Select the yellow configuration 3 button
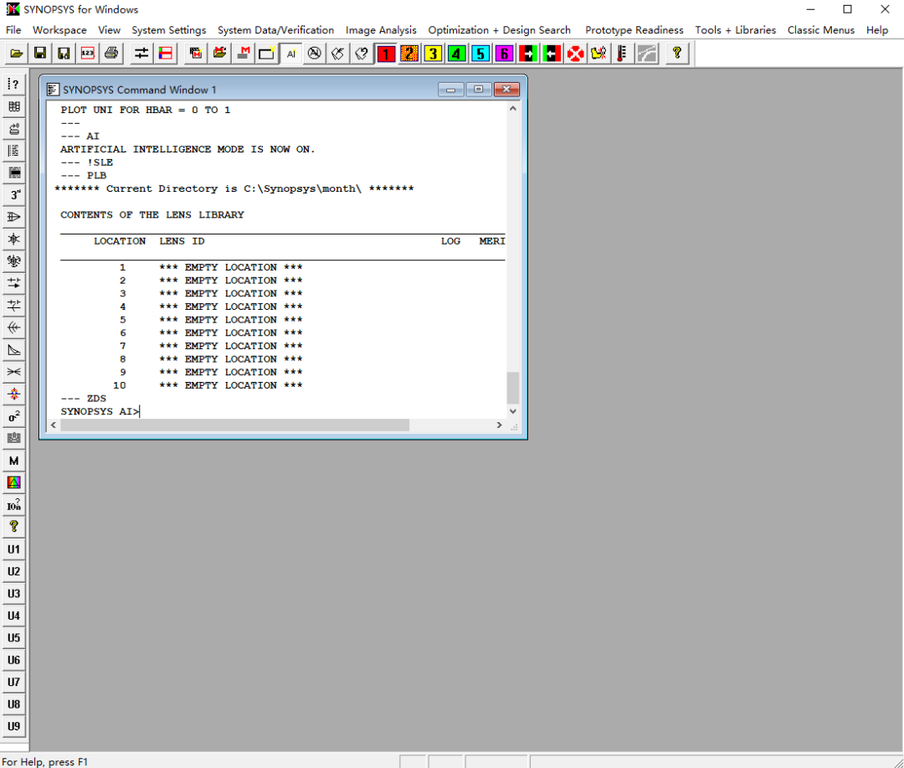 tap(433, 54)
